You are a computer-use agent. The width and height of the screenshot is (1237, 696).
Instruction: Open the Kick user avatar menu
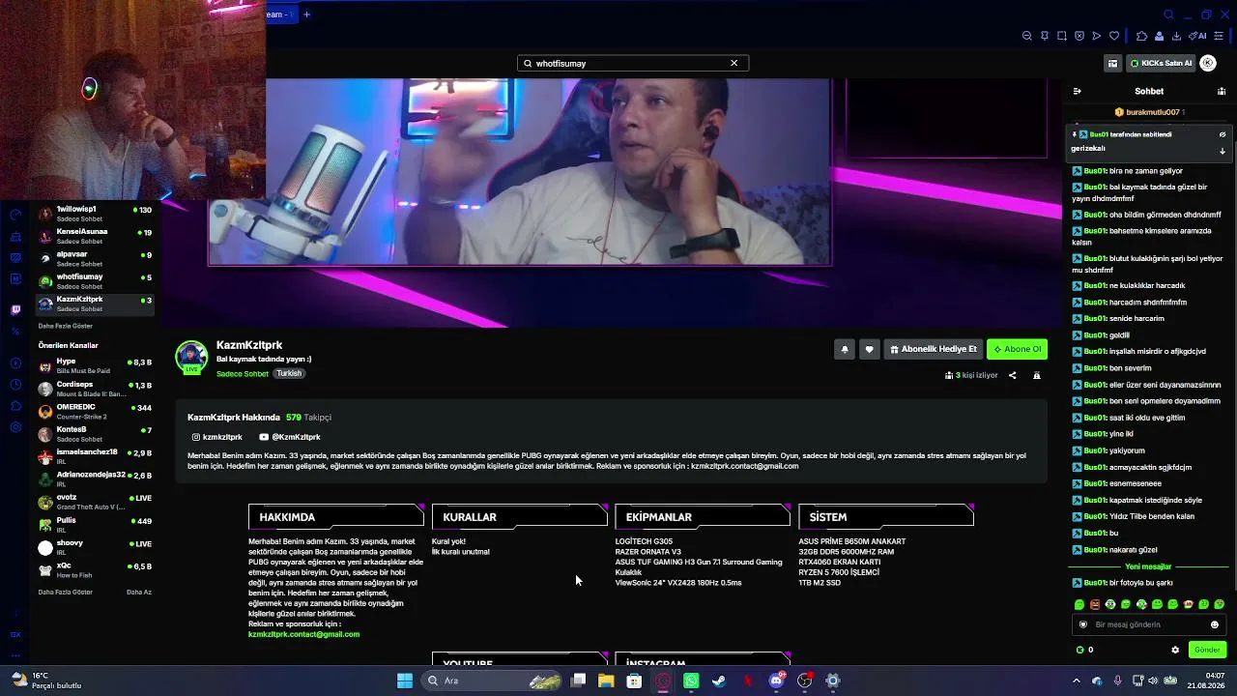coord(1208,63)
